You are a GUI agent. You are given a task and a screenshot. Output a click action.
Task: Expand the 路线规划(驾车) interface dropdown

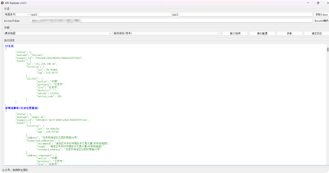[167, 33]
